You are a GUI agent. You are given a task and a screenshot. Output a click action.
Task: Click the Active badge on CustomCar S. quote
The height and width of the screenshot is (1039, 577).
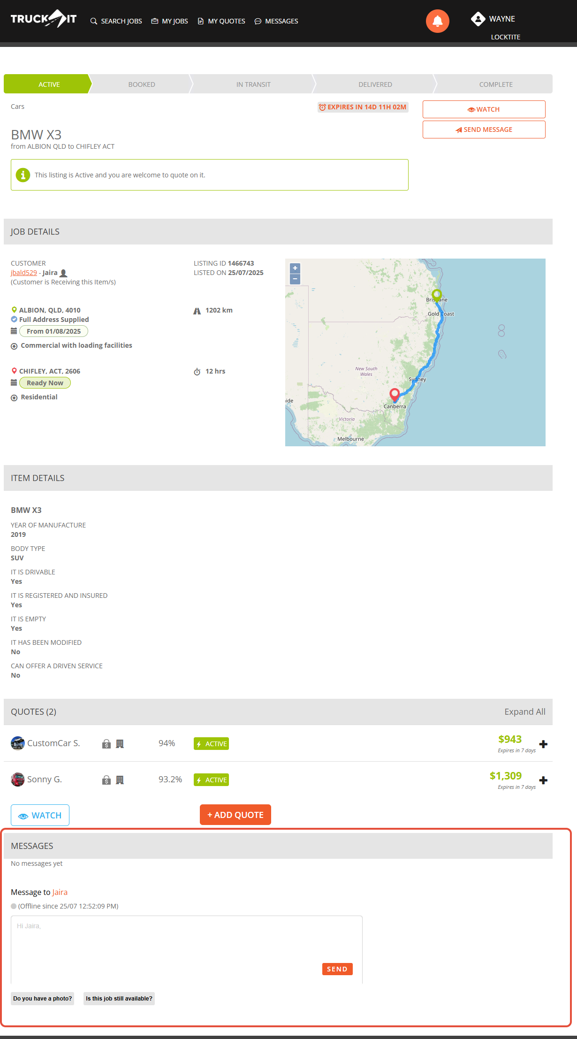(211, 744)
